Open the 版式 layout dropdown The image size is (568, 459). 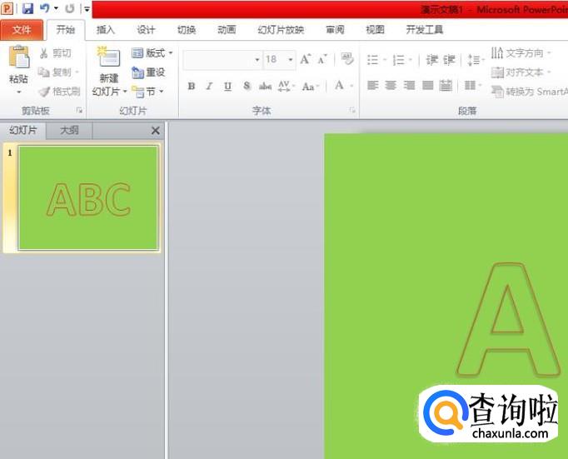[152, 53]
